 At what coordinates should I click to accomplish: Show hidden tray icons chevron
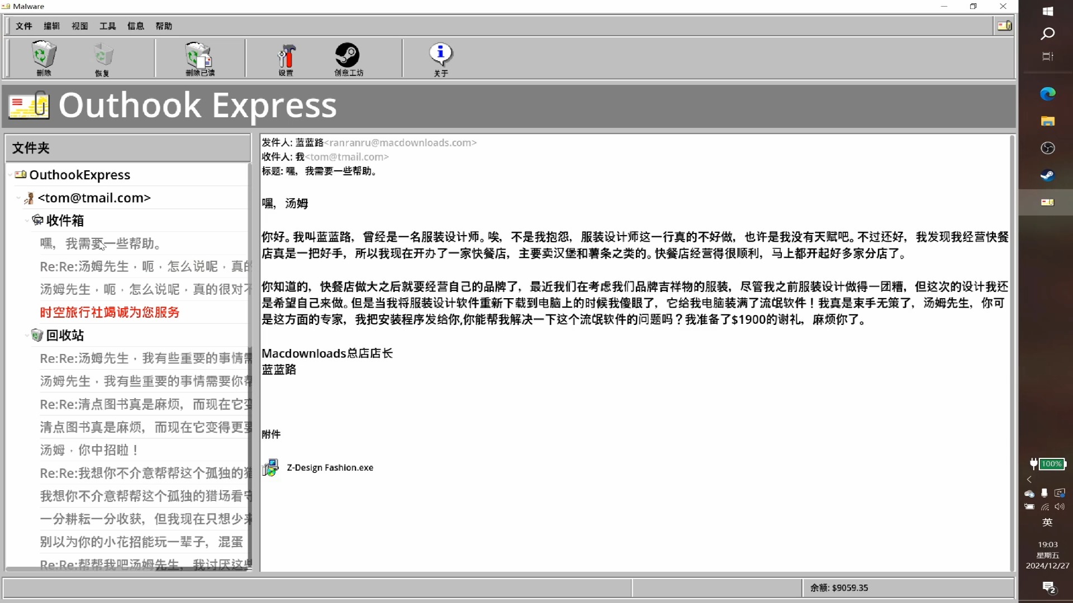coord(1029,479)
